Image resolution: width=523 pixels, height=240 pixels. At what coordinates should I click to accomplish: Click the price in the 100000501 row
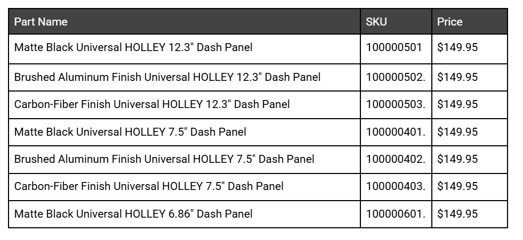coord(457,47)
